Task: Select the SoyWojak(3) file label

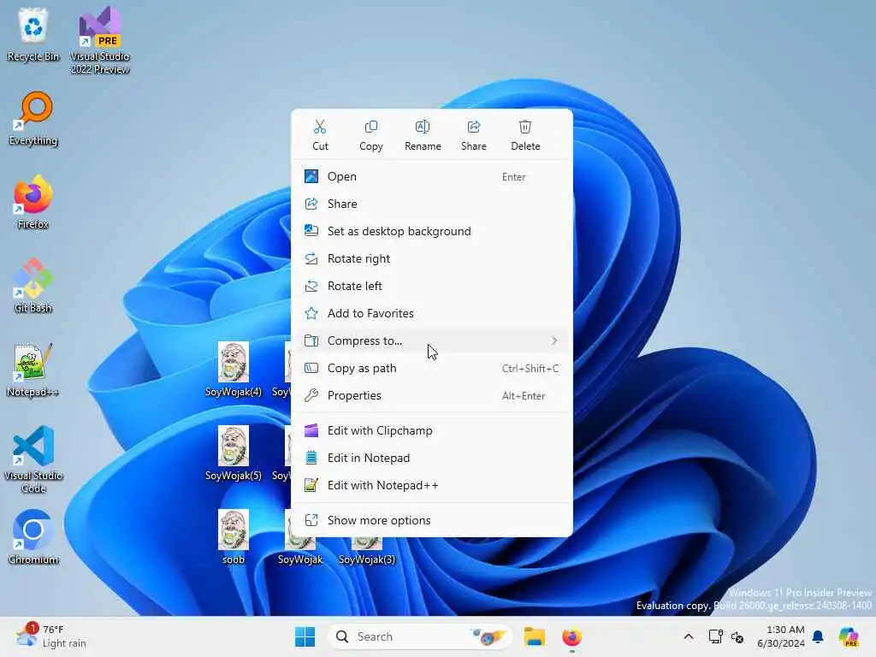Action: 366,559
